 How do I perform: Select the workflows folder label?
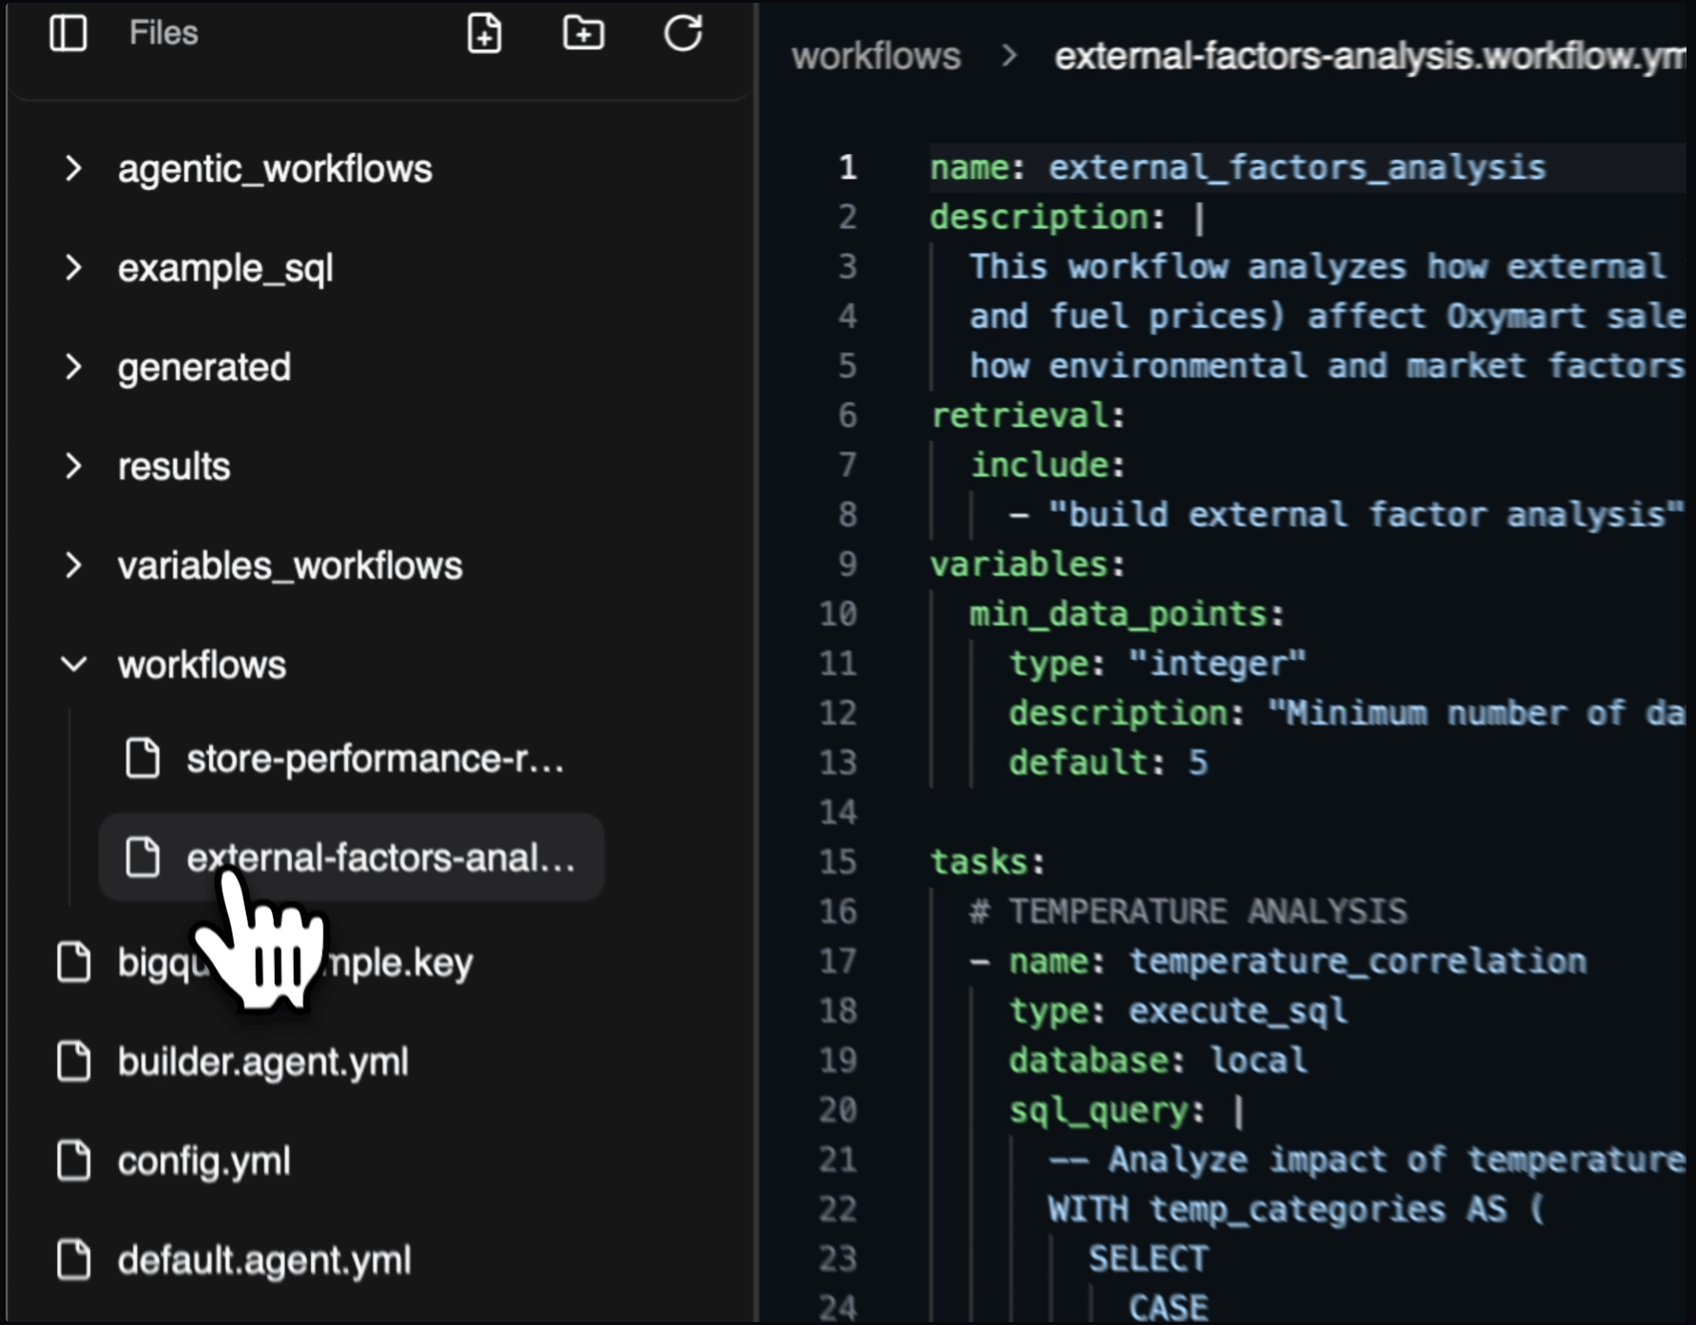[202, 664]
